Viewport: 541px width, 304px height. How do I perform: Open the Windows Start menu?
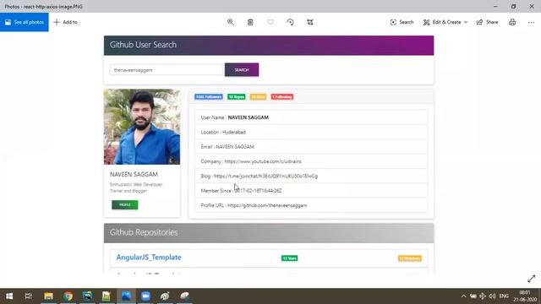pyautogui.click(x=9, y=296)
